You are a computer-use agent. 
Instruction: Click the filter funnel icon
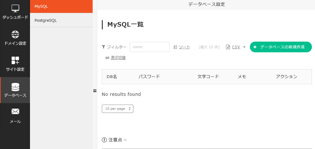(103, 47)
